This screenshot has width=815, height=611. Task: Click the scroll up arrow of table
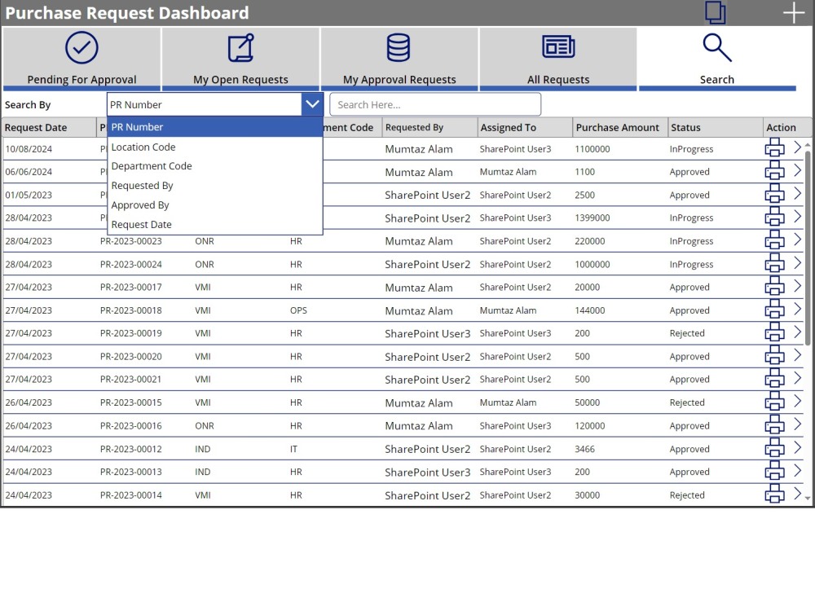click(808, 144)
